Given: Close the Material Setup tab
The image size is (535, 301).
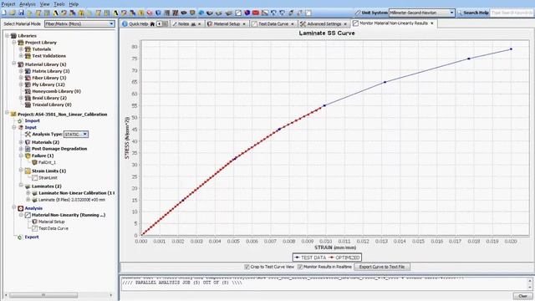Looking at the screenshot, I should click(244, 24).
